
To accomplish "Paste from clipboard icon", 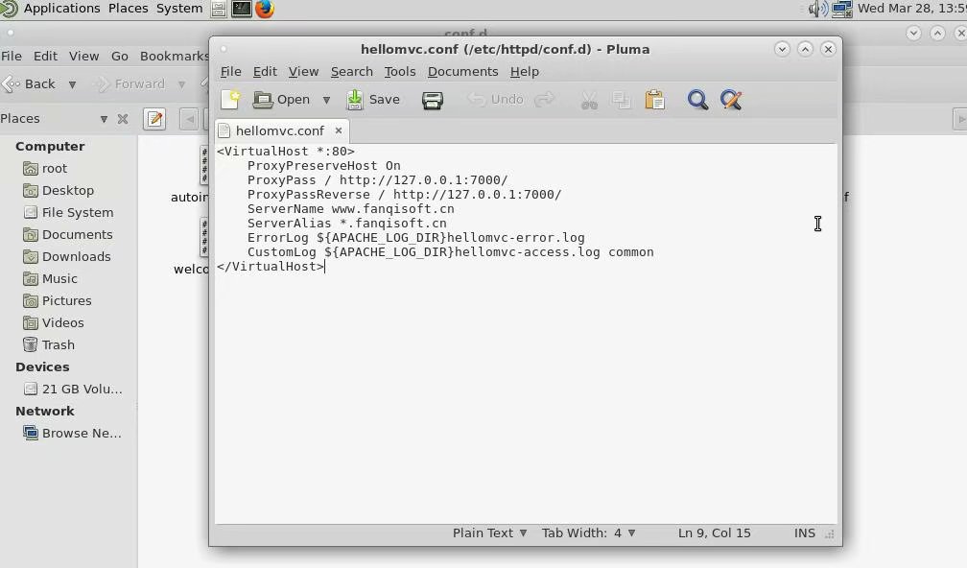I will click(654, 100).
